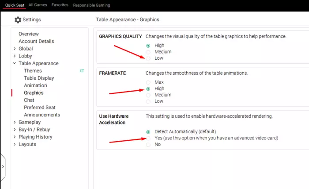Expand the Gameplay settings group
This screenshot has height=189, width=309.
[x=15, y=122]
